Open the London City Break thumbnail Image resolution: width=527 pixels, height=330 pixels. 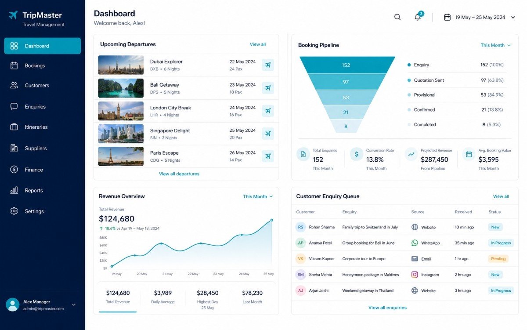tap(121, 111)
